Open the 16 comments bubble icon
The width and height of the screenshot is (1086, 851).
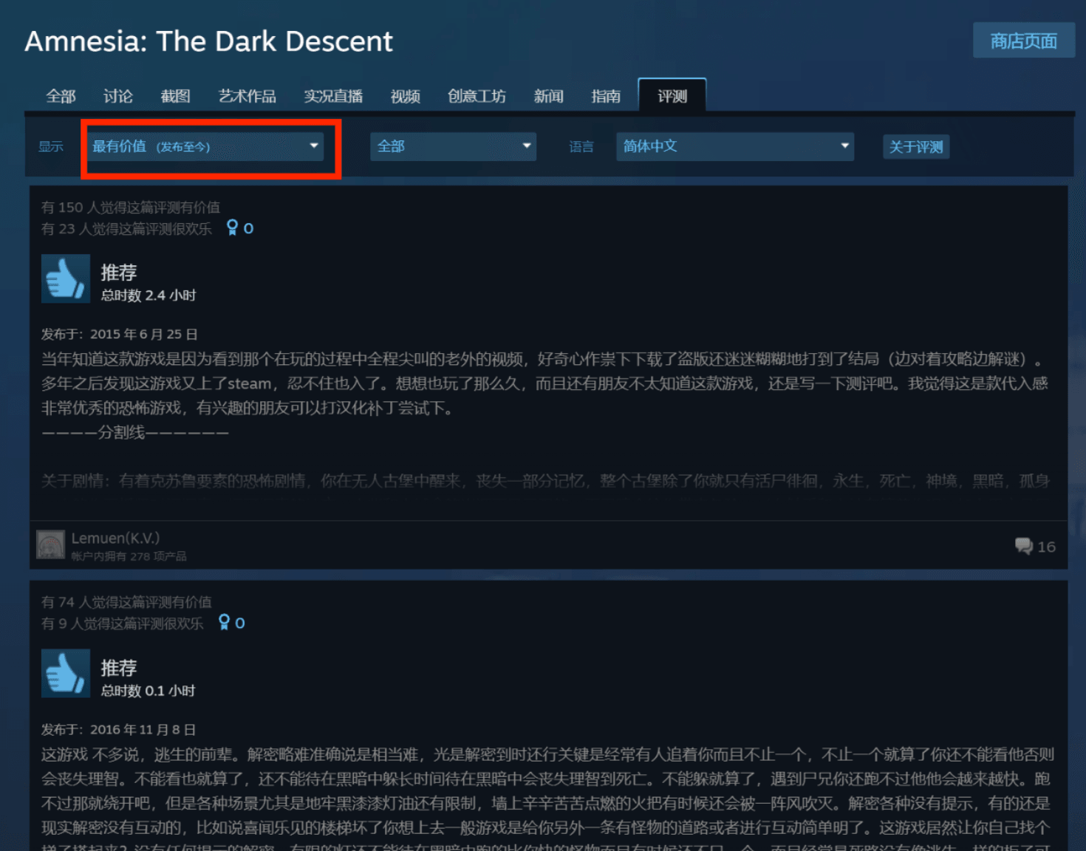point(1023,546)
